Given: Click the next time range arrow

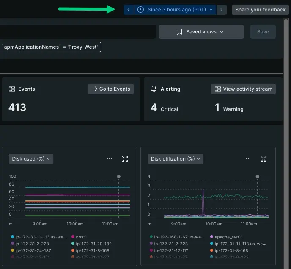Looking at the screenshot, I should (221, 10).
